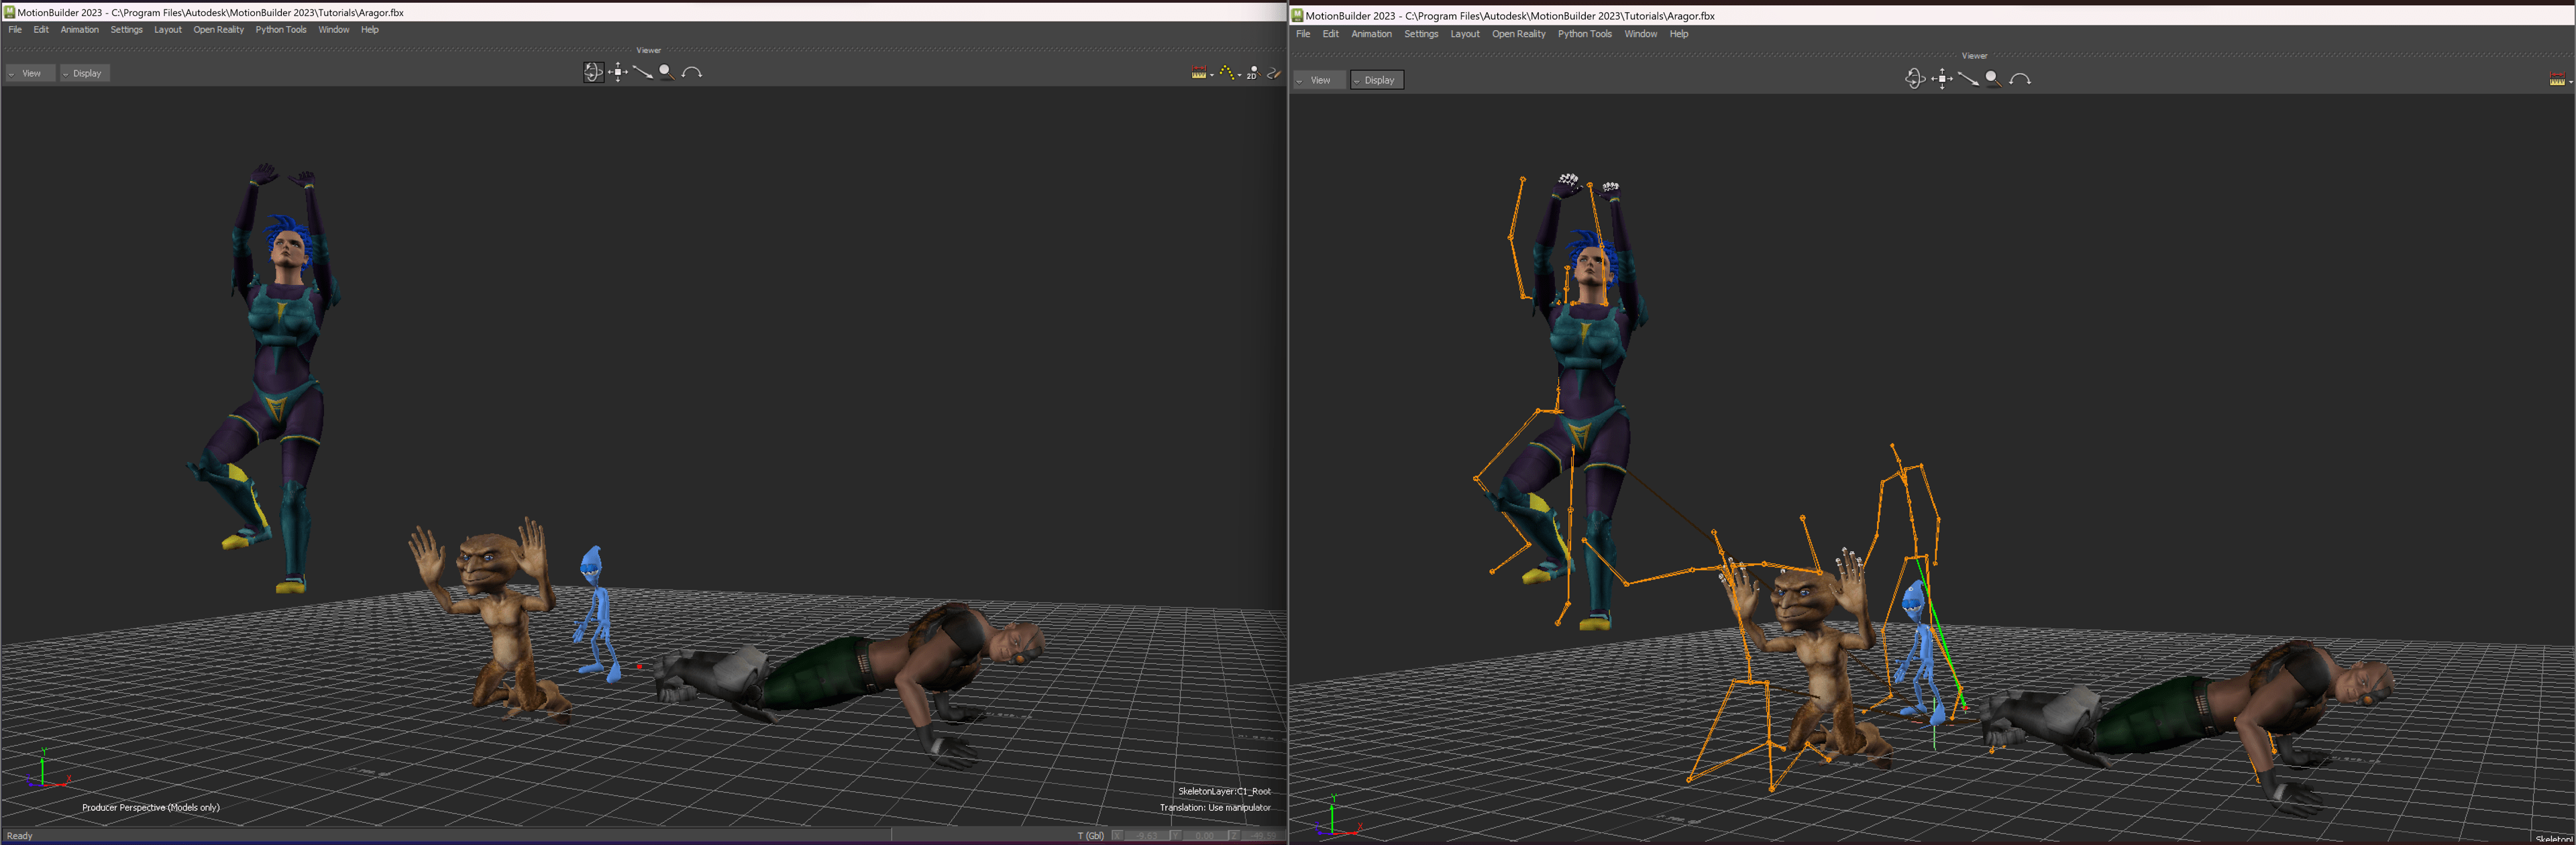Viewport: 2576px width, 845px height.
Task: Select the camera pan tool
Action: (618, 72)
